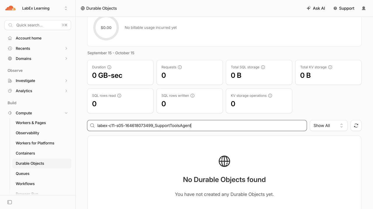Click the Total KV storage info icon
The width and height of the screenshot is (373, 209).
330,67
